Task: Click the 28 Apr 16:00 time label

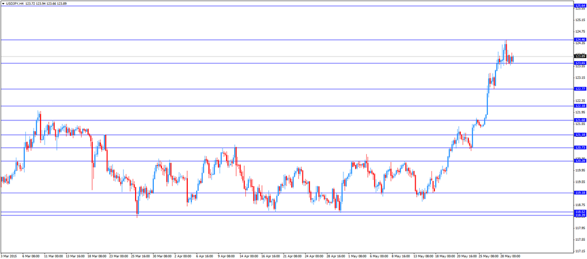Action: tap(336, 257)
